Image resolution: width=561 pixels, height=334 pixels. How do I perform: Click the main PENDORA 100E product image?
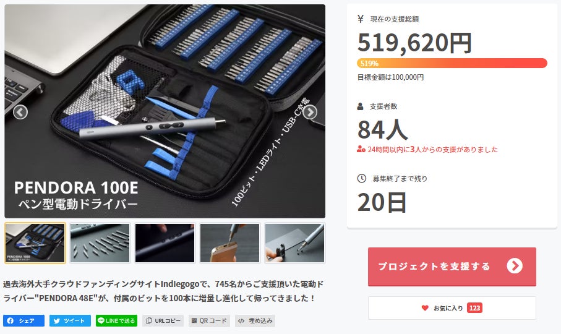(165, 111)
